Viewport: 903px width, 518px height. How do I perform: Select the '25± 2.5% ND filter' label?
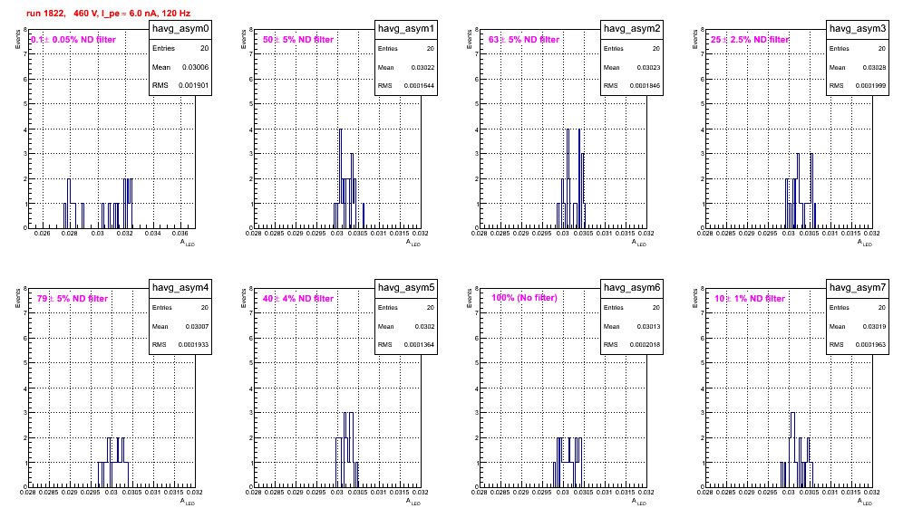click(x=750, y=40)
